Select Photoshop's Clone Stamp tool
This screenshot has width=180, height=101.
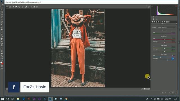click(x=2, y=29)
